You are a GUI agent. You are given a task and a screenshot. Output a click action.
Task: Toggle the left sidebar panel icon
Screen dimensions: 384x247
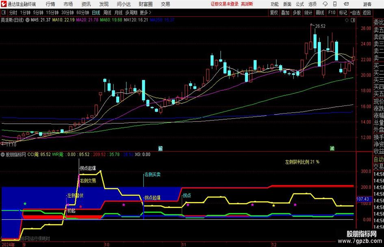click(x=3, y=13)
